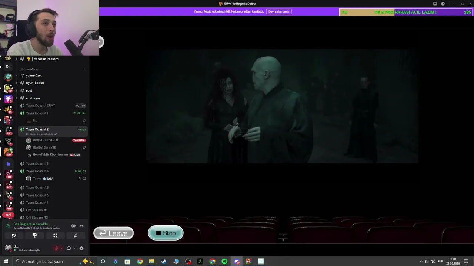Turn on camera in voice panel

click(x=14, y=235)
